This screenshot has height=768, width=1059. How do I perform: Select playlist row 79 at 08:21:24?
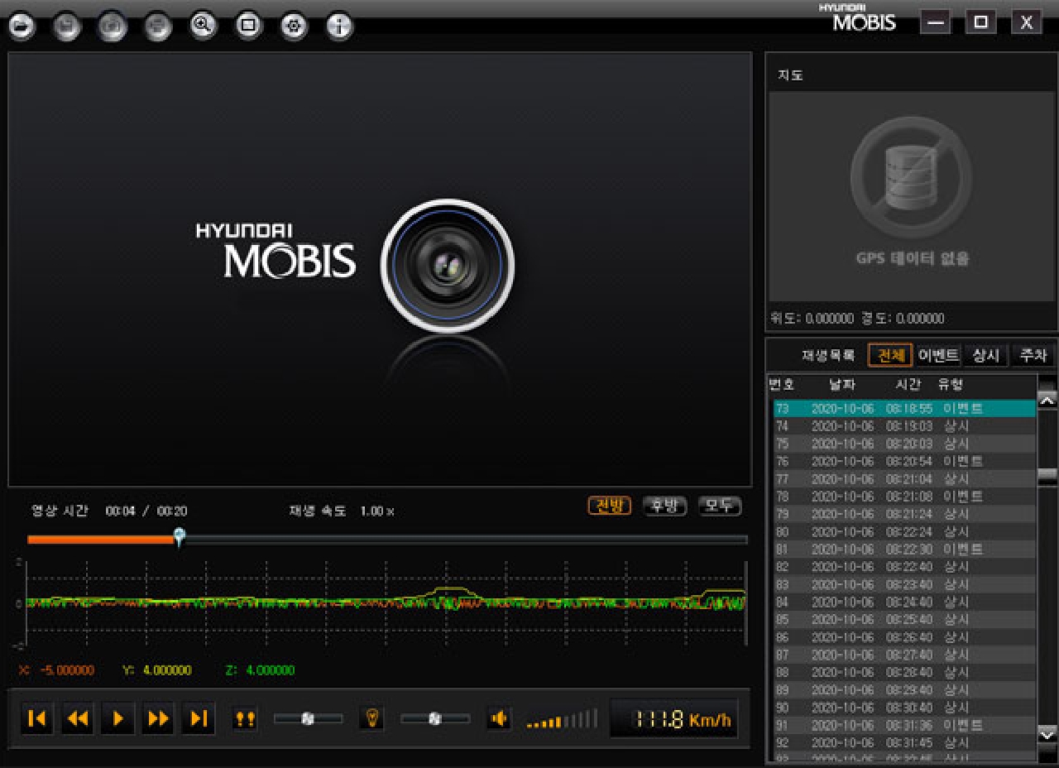(904, 514)
